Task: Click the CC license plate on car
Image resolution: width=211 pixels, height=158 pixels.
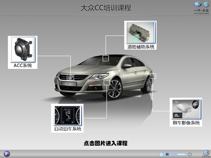Action: click(x=69, y=84)
